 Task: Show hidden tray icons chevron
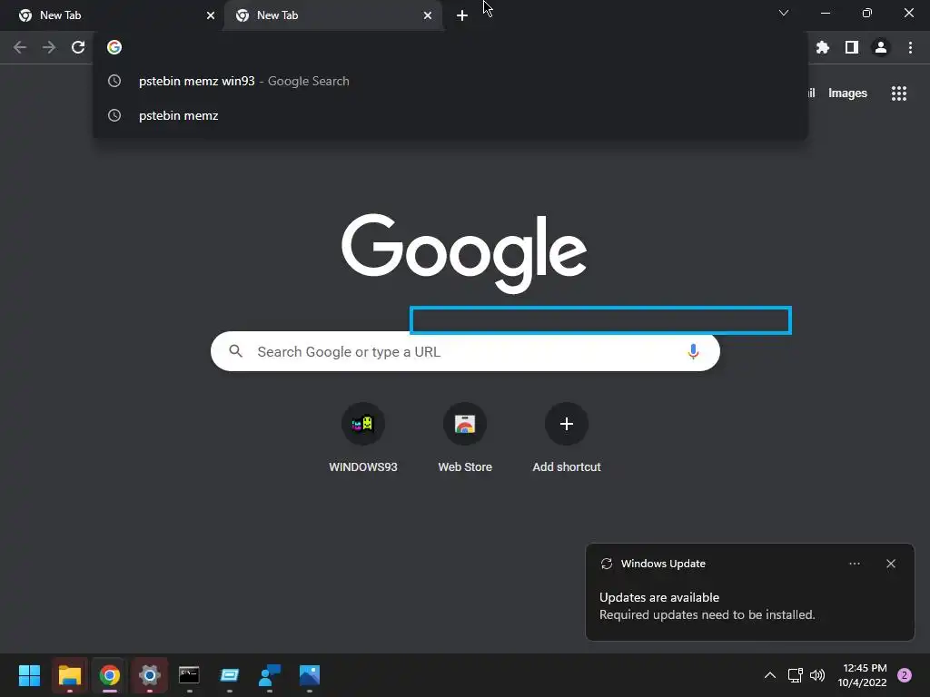770,675
